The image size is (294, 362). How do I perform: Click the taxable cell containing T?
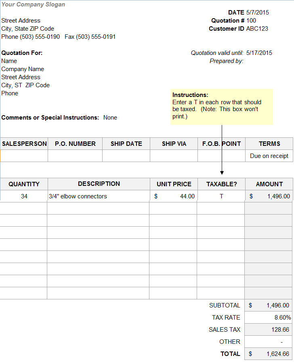(x=221, y=196)
